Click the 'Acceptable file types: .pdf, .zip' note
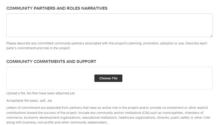The image size is (217, 125). (29, 101)
